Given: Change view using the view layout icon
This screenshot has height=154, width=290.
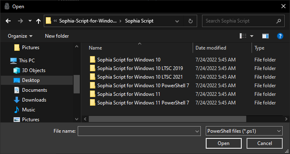Looking at the screenshot, I should coord(243,36).
